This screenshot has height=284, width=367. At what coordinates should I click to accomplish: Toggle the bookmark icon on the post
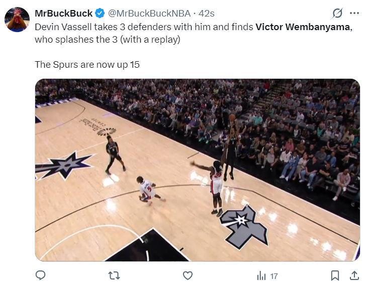[335, 275]
